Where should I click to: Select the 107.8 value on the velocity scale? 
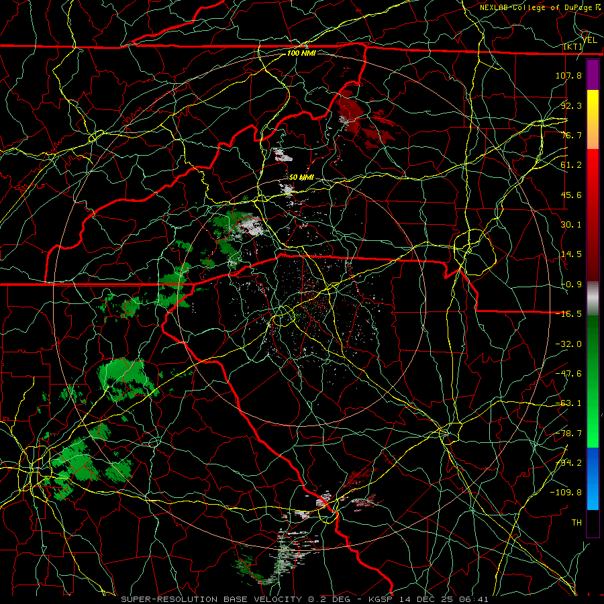pos(568,75)
